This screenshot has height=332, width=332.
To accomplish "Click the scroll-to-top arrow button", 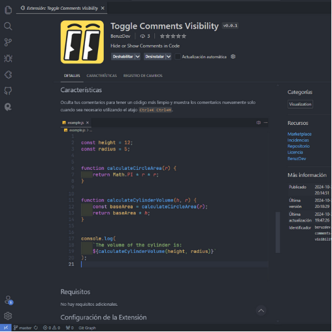I will pos(261,310).
